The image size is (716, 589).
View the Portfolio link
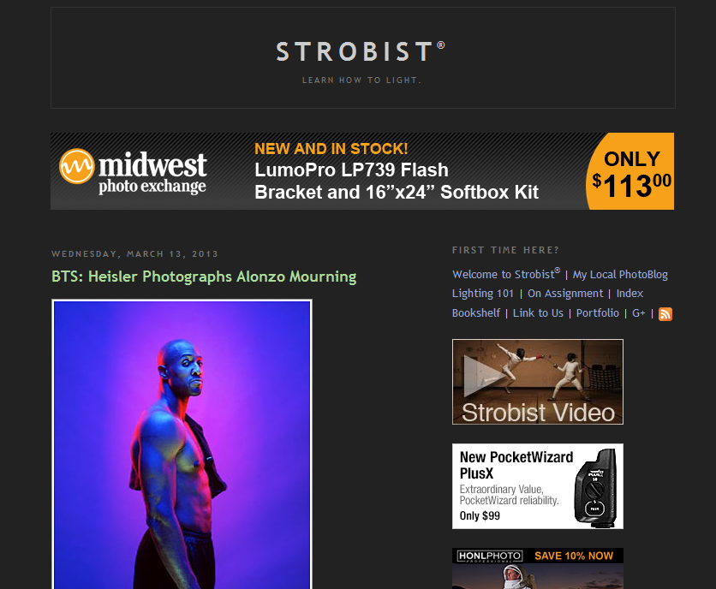(x=597, y=313)
